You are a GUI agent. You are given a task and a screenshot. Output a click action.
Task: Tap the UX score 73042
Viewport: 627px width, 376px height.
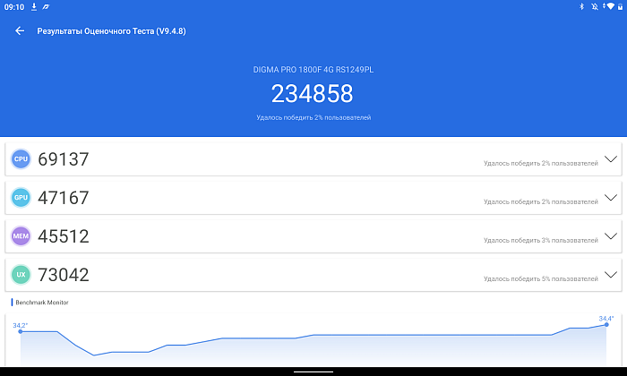pyautogui.click(x=64, y=275)
